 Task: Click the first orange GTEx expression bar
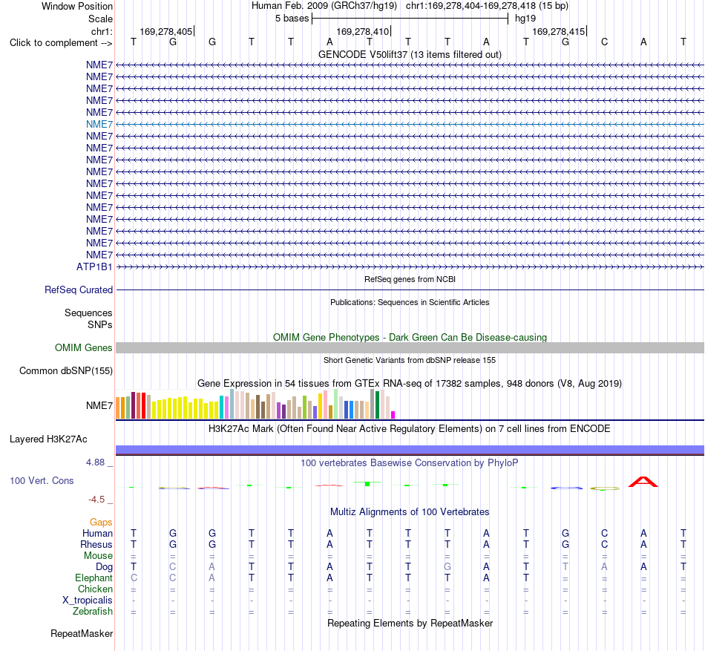[x=118, y=408]
